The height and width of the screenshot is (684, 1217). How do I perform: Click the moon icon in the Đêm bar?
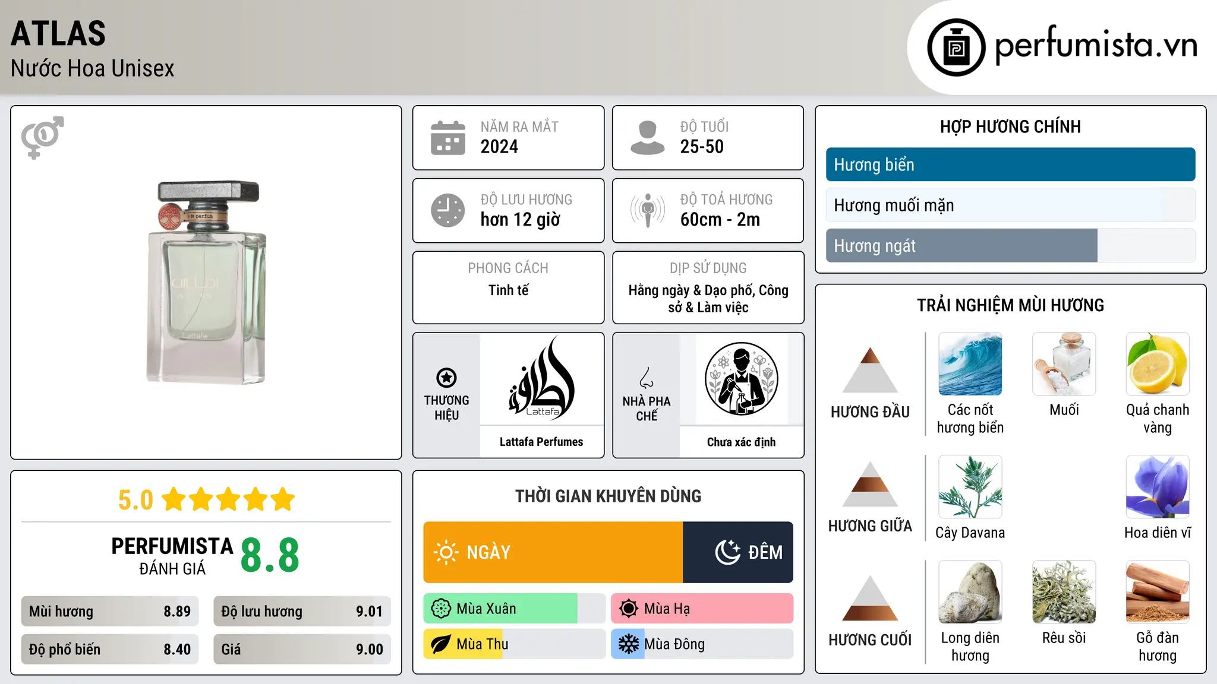727,552
